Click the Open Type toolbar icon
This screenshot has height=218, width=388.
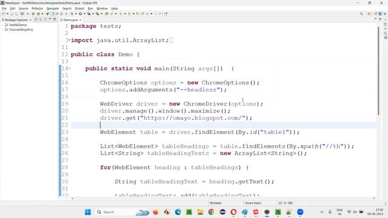tap(106, 14)
